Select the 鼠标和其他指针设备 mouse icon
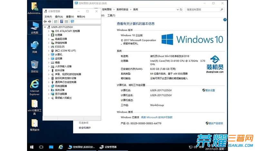The image size is (255, 151). (x=52, y=78)
